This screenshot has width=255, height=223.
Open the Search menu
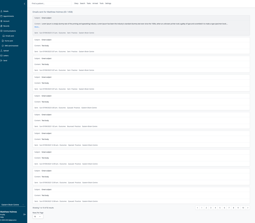[82, 3]
